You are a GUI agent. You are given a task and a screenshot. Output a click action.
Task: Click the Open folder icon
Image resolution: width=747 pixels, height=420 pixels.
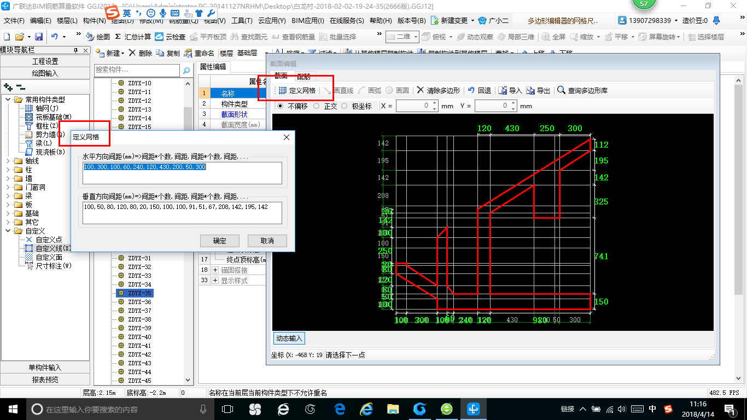pos(19,37)
